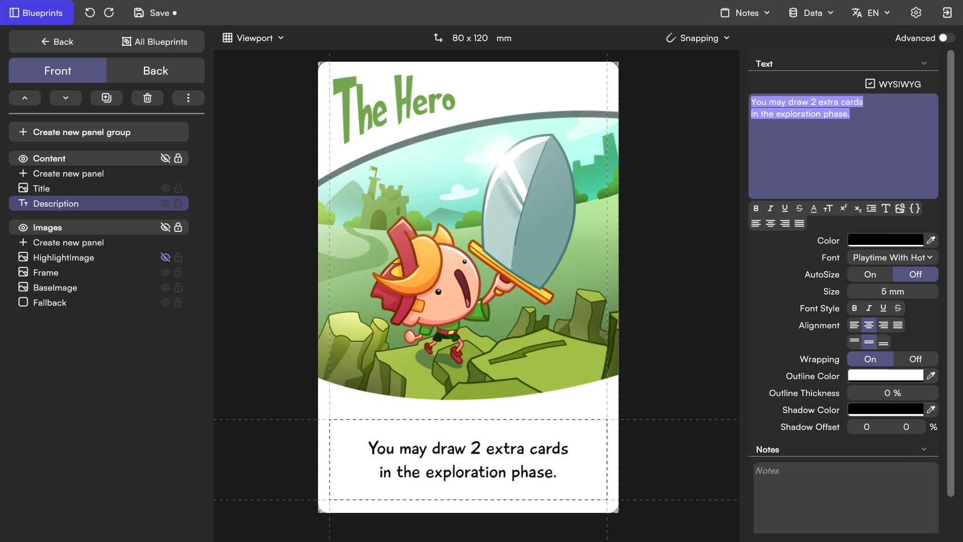Open the Font dropdown (Playtime With Hot)
963x542 pixels.
click(892, 257)
